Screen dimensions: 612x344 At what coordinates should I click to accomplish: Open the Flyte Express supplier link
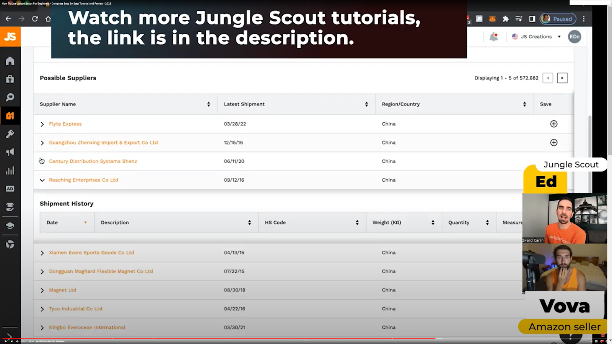tap(65, 124)
